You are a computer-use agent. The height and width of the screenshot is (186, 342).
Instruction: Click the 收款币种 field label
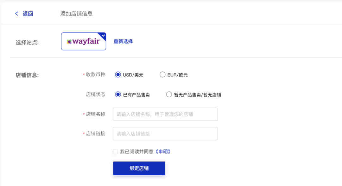click(96, 75)
